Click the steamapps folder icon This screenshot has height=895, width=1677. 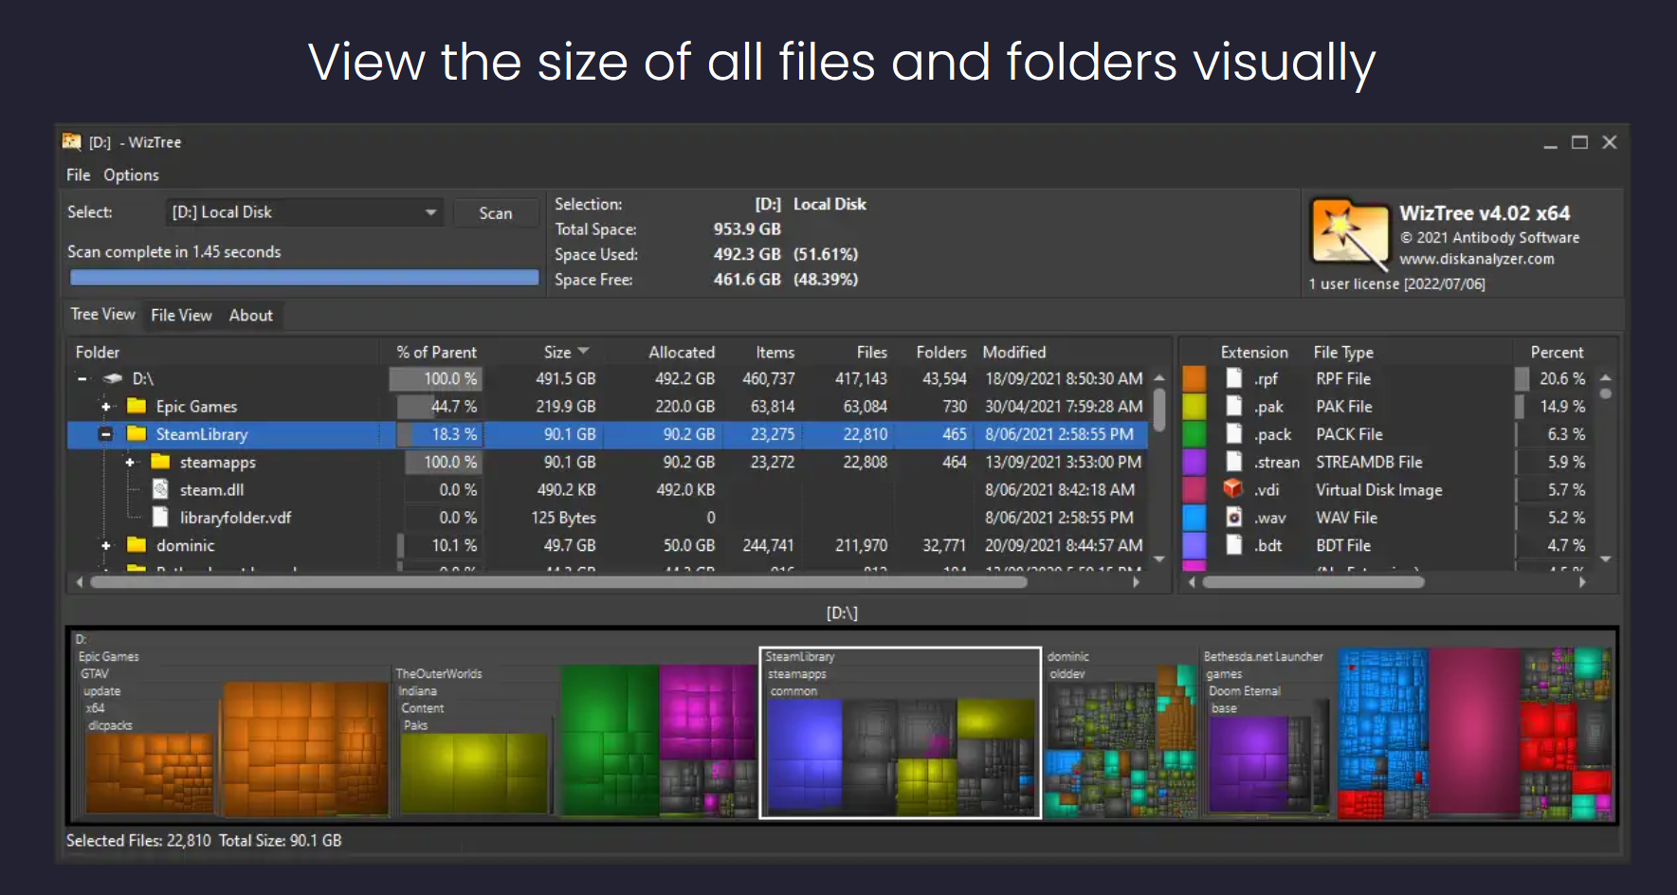160,462
